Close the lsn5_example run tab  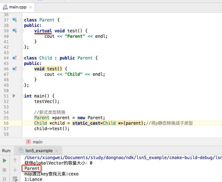click(x=56, y=151)
